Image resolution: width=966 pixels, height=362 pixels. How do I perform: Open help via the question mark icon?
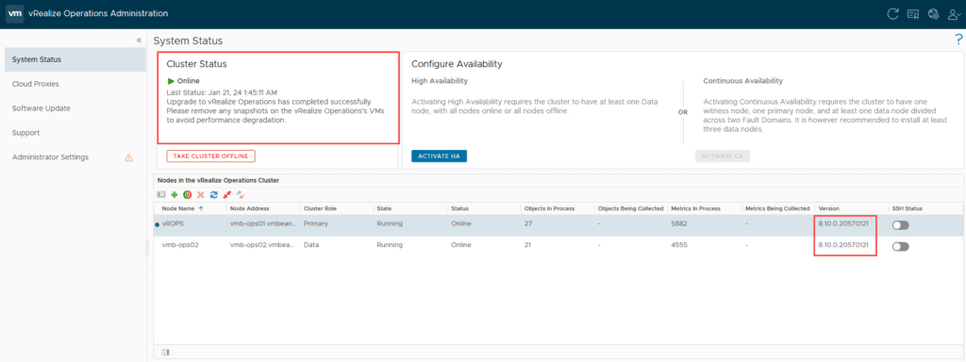[x=958, y=40]
